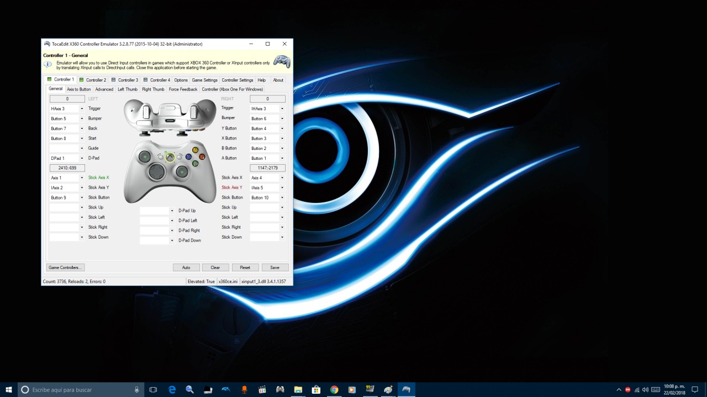Switch to the Advanced tab
Image resolution: width=707 pixels, height=397 pixels.
pos(104,89)
